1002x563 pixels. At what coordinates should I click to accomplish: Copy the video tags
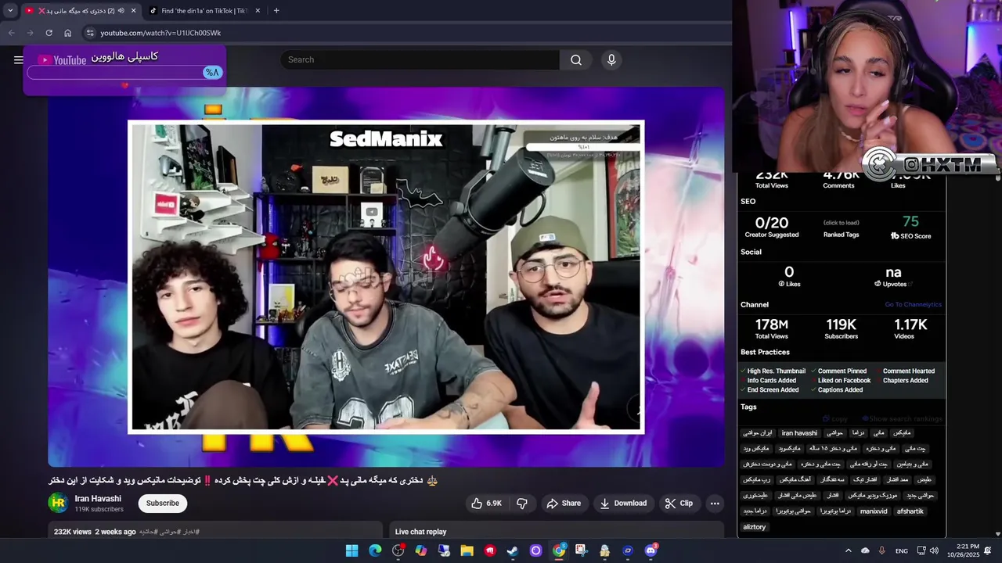834,419
